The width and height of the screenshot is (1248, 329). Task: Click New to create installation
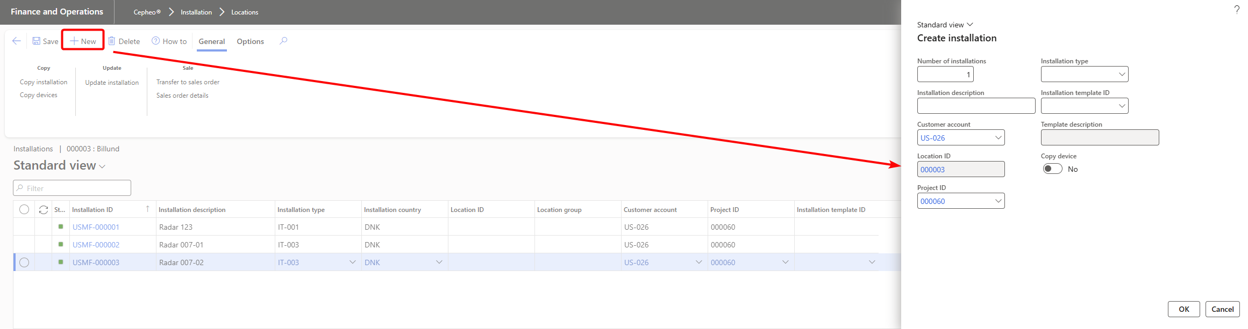[83, 41]
